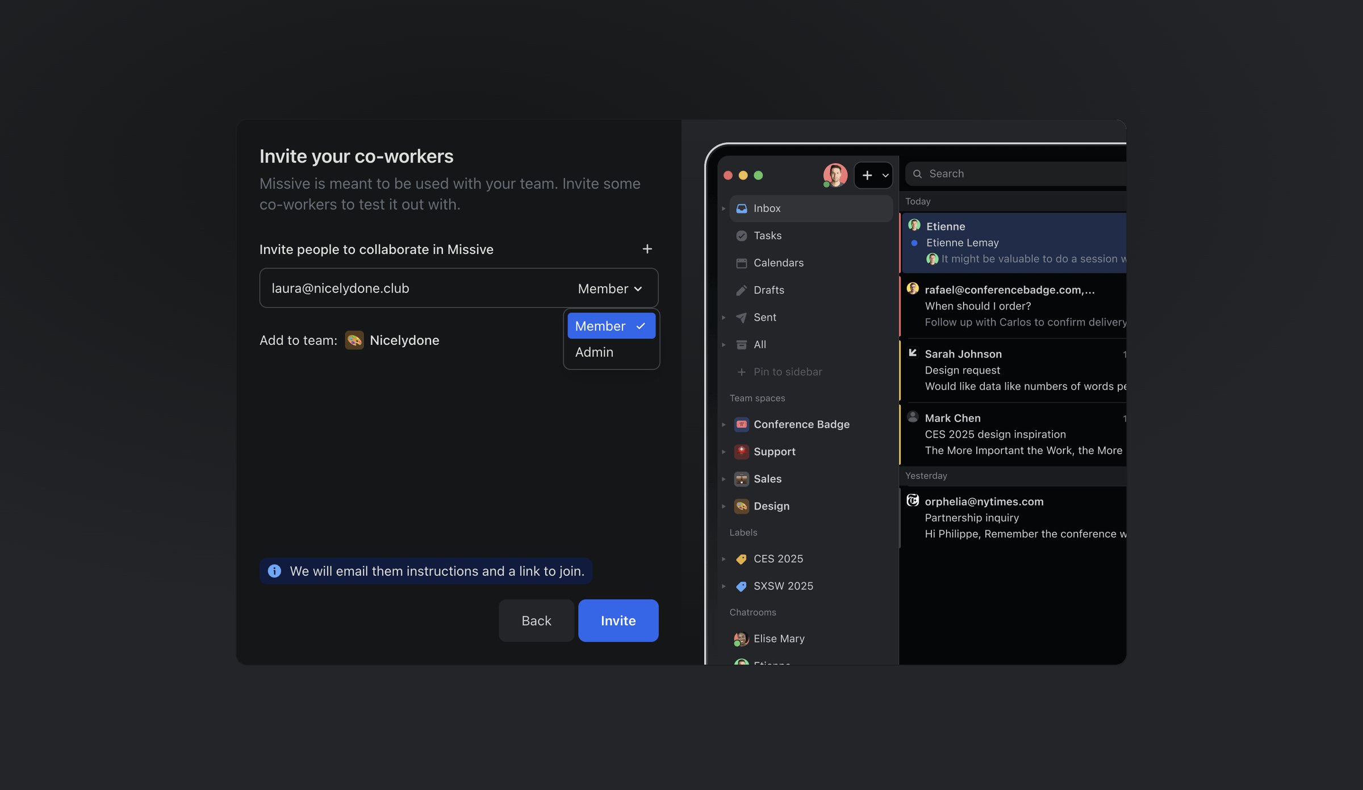Image resolution: width=1363 pixels, height=790 pixels.
Task: Click the Search field in preview
Action: (x=1017, y=174)
